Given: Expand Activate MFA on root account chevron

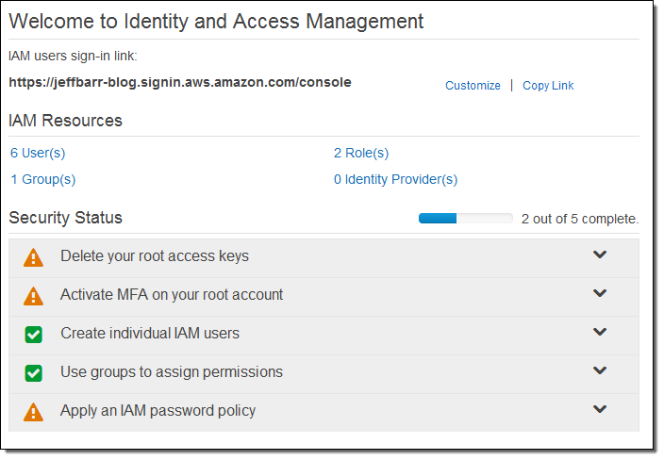Looking at the screenshot, I should (599, 294).
